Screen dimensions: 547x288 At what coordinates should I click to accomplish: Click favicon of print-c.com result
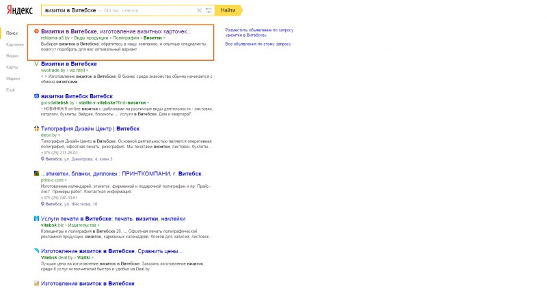coord(36,173)
